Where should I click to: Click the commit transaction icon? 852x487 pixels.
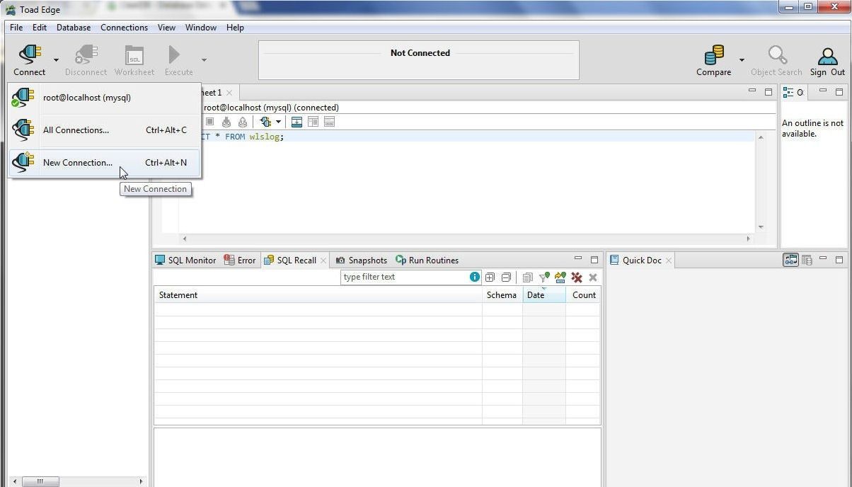click(226, 122)
